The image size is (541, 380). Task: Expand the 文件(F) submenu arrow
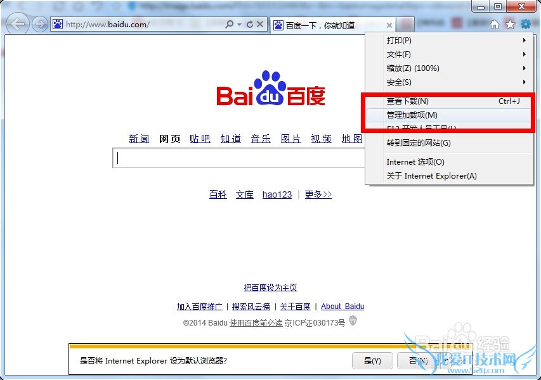pyautogui.click(x=524, y=54)
